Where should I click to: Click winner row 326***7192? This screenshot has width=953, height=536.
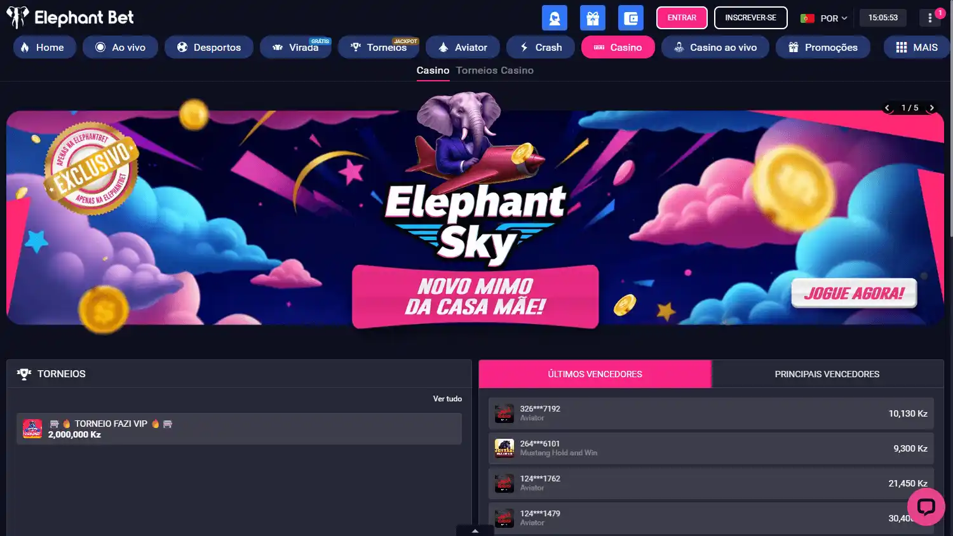(711, 413)
